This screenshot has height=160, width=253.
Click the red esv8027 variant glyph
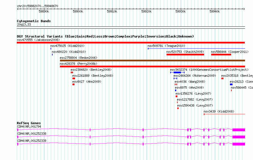pyautogui.click(x=73, y=84)
